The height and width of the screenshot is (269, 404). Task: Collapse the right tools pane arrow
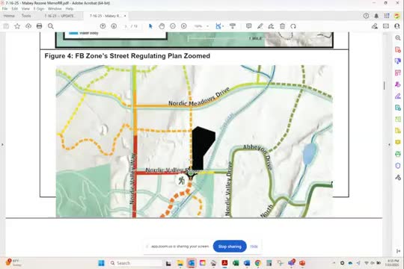pos(389,145)
